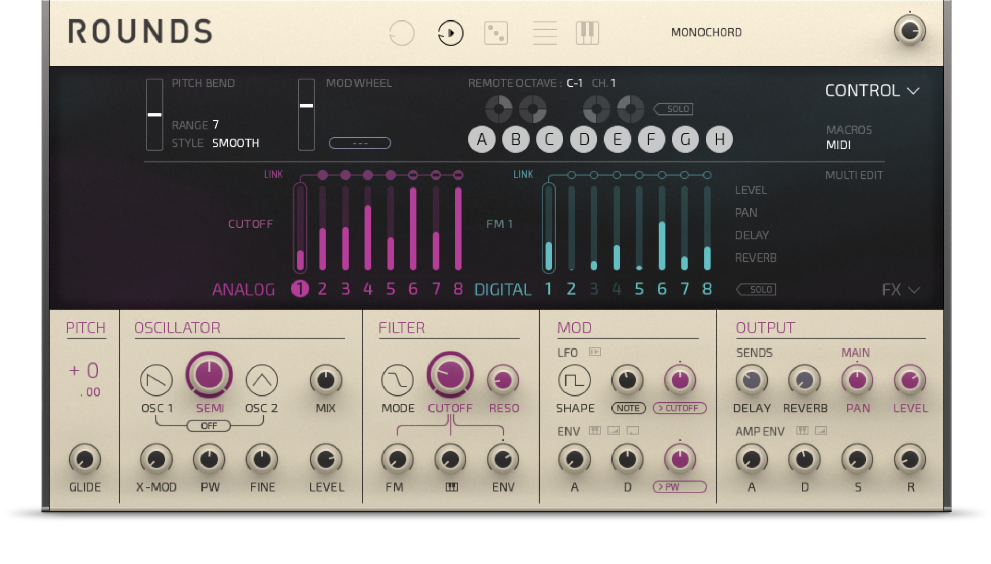Choose LEVEL in the multi edit list
This screenshot has width=991, height=564.
click(751, 190)
